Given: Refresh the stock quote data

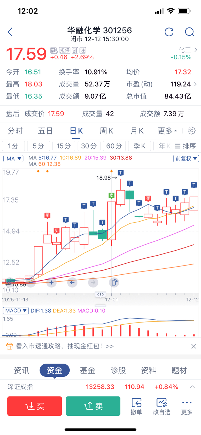Looking at the screenshot, I should click(x=169, y=32).
